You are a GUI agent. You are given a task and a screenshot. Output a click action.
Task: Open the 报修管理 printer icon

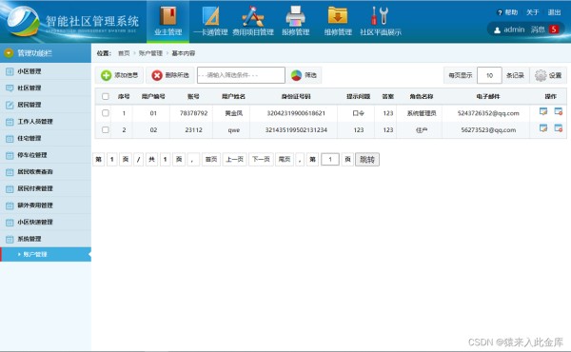coord(295,16)
